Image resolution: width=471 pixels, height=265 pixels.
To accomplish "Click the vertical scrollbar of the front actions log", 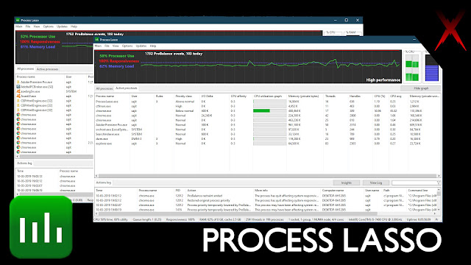I will [x=439, y=199].
